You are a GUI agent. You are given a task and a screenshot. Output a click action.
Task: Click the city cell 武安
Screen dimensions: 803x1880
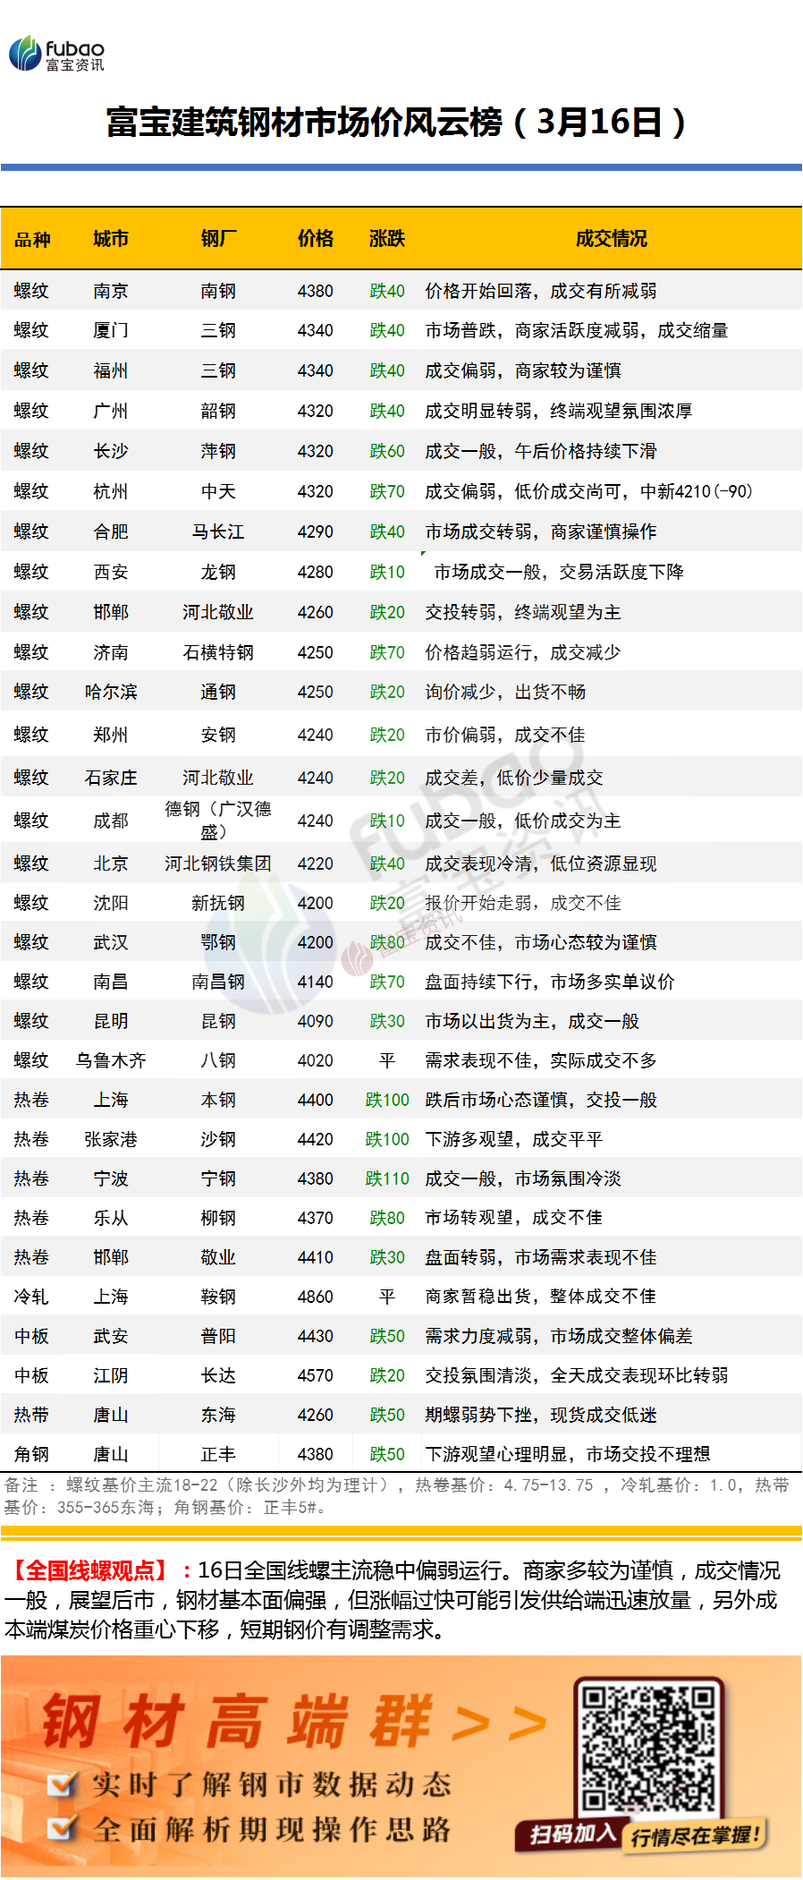pos(111,1336)
